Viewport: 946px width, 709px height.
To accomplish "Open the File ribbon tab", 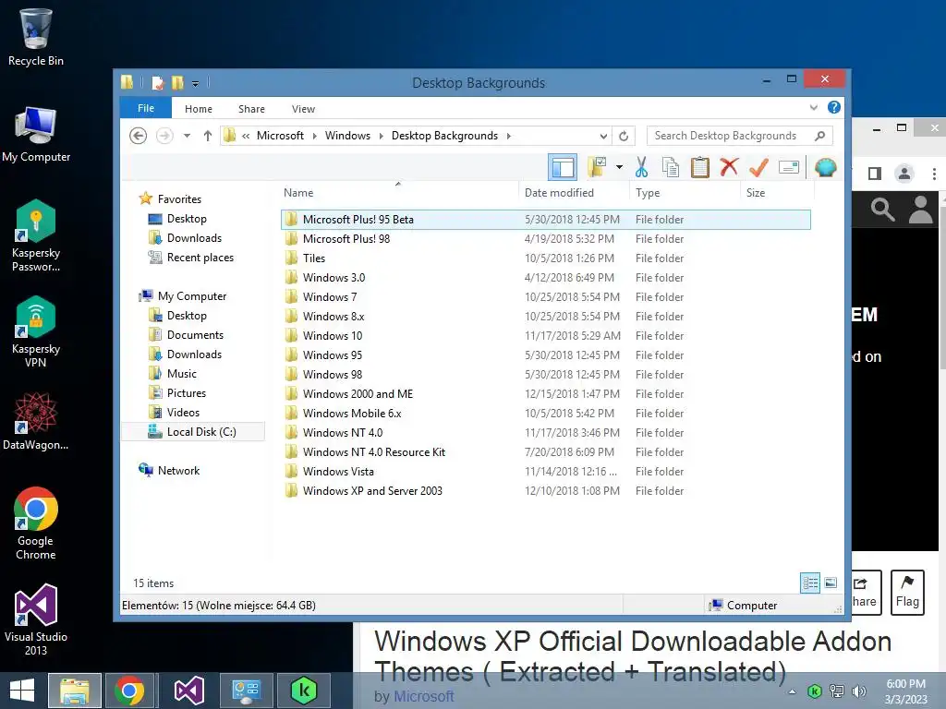I will coord(146,109).
